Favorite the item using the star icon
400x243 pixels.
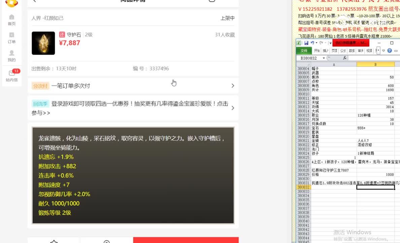pyautogui.click(x=54, y=241)
